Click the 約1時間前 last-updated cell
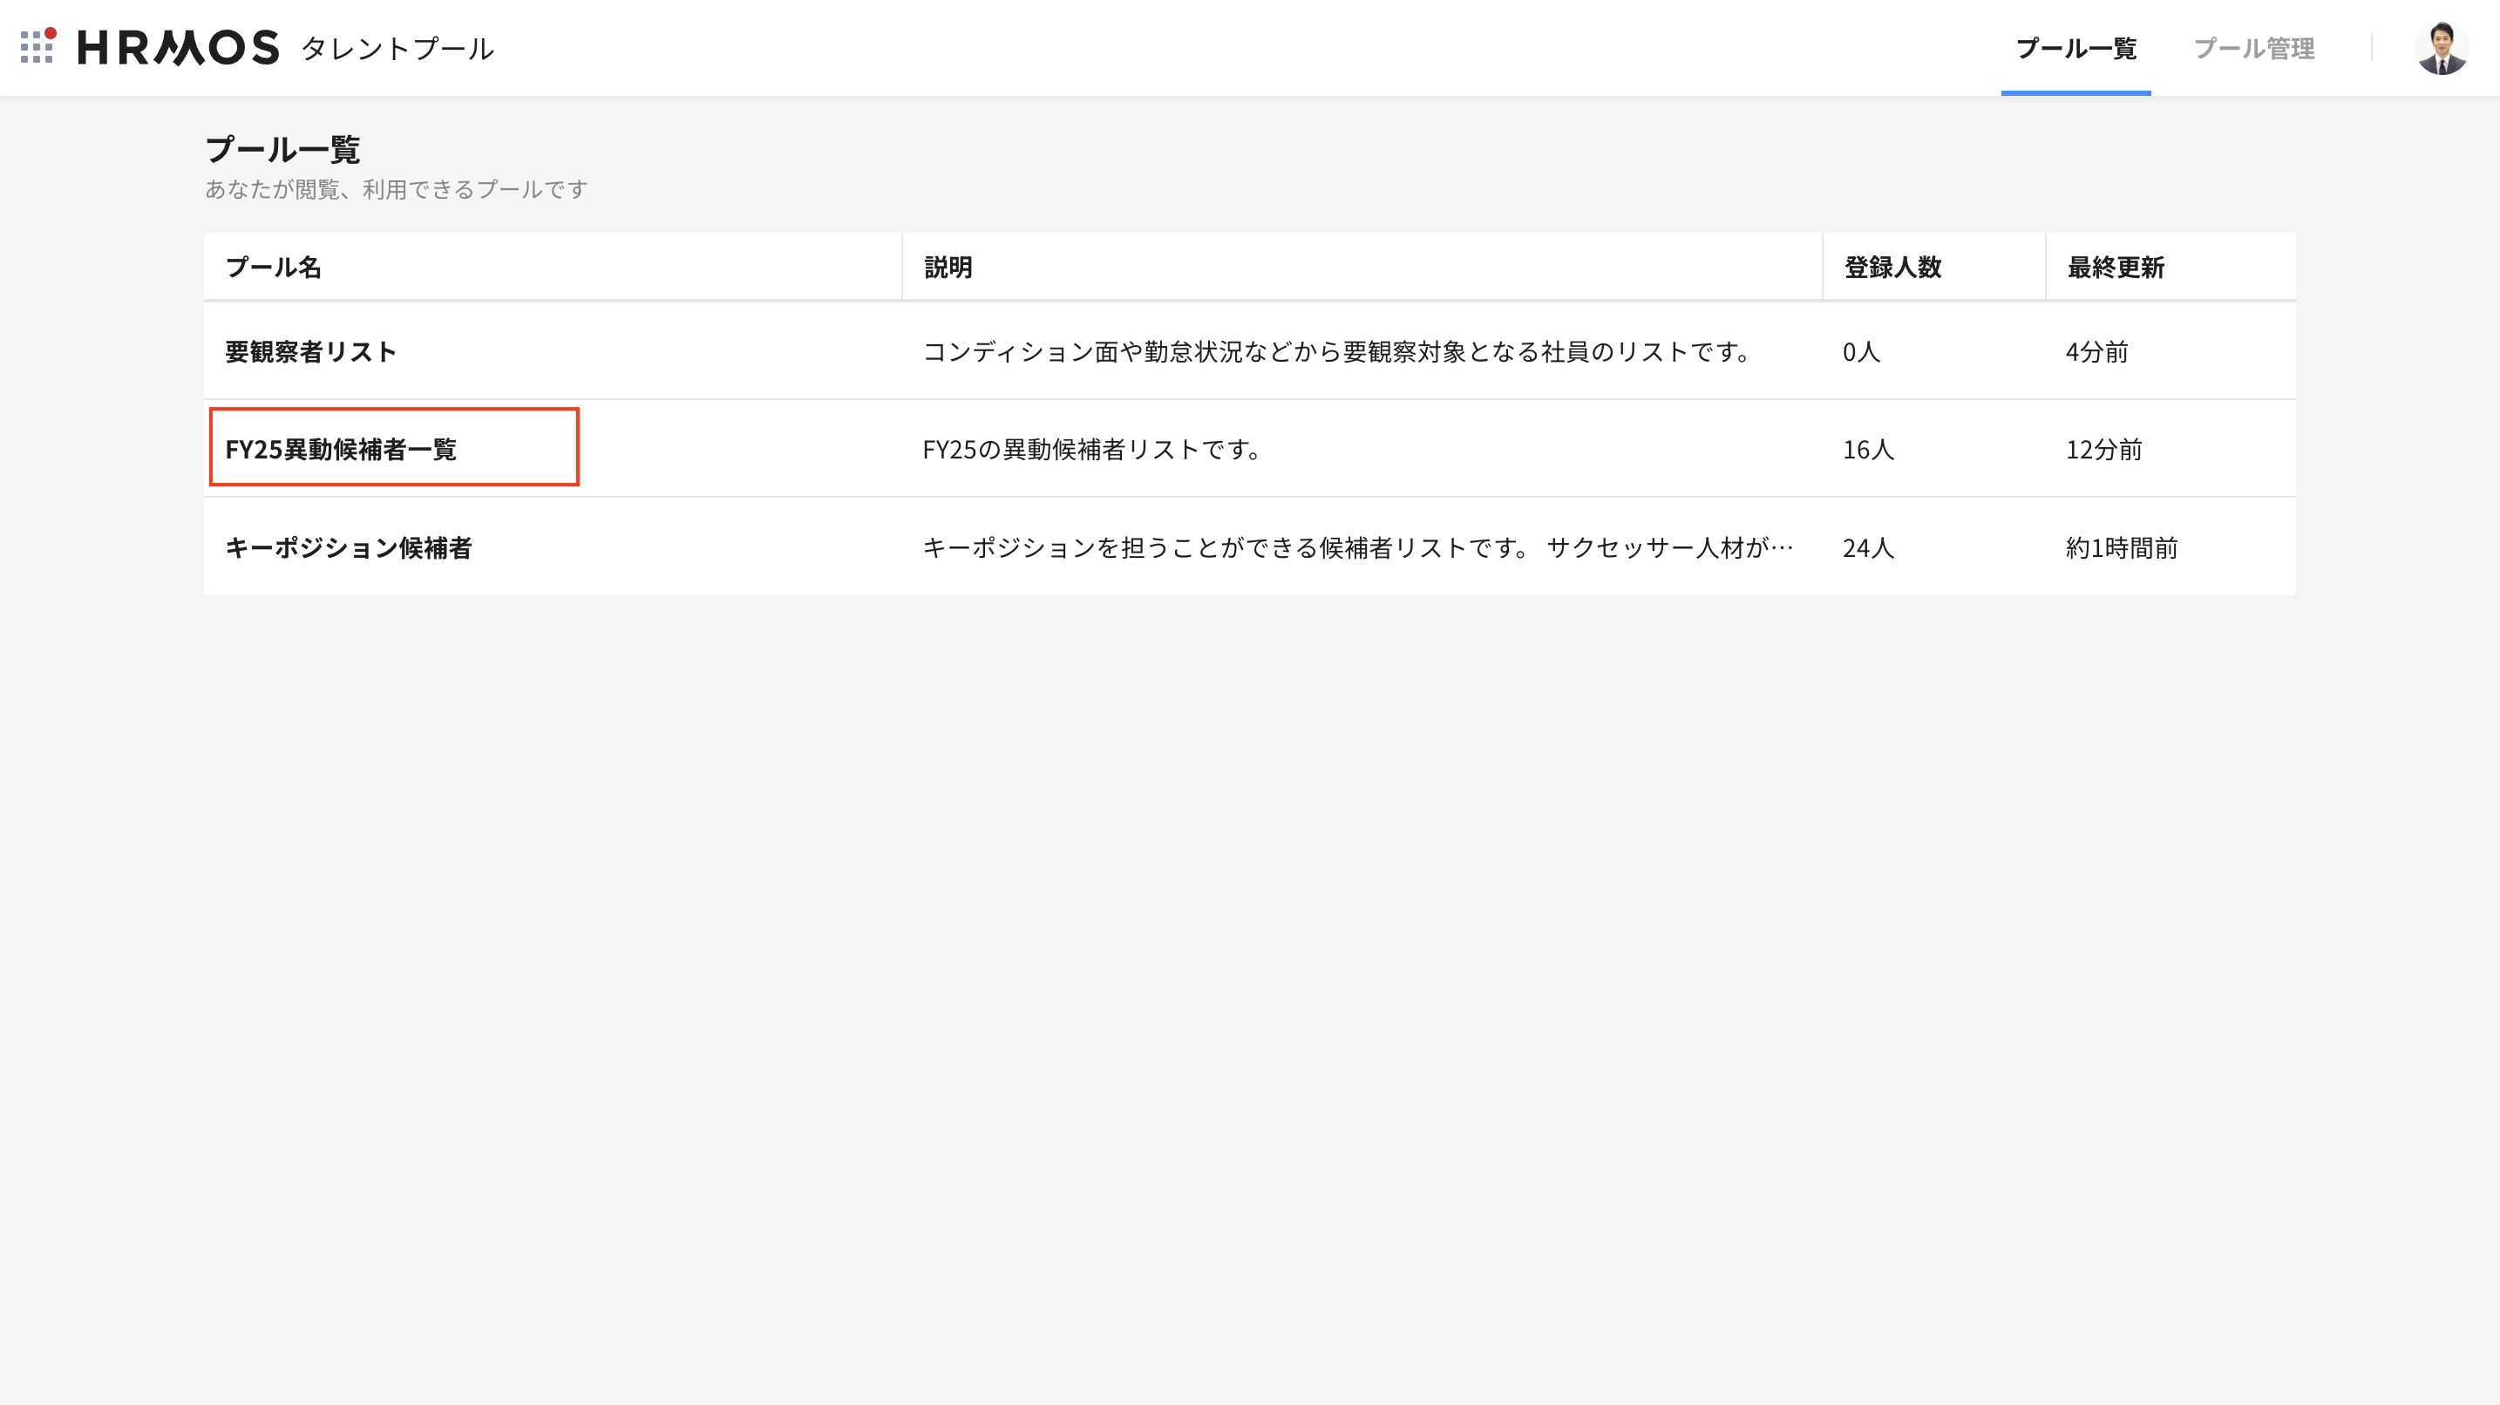 pyautogui.click(x=2122, y=548)
